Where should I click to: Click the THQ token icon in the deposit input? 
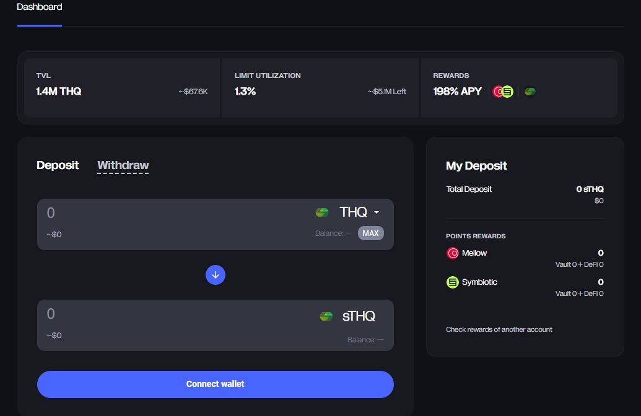[x=322, y=212]
